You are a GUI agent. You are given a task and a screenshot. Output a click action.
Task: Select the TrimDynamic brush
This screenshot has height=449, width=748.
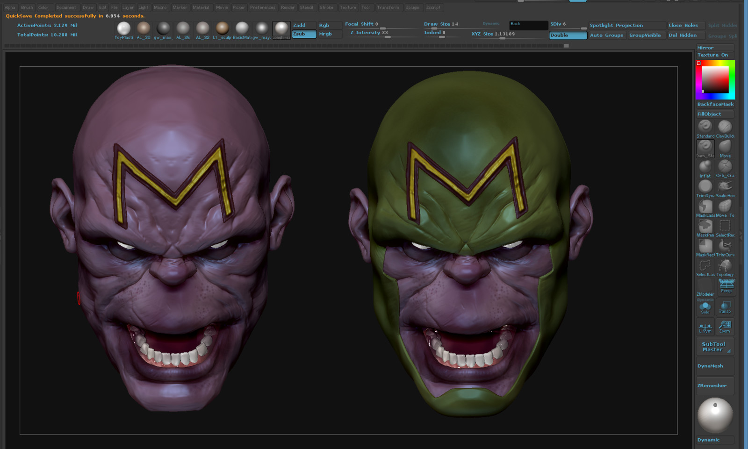(705, 188)
